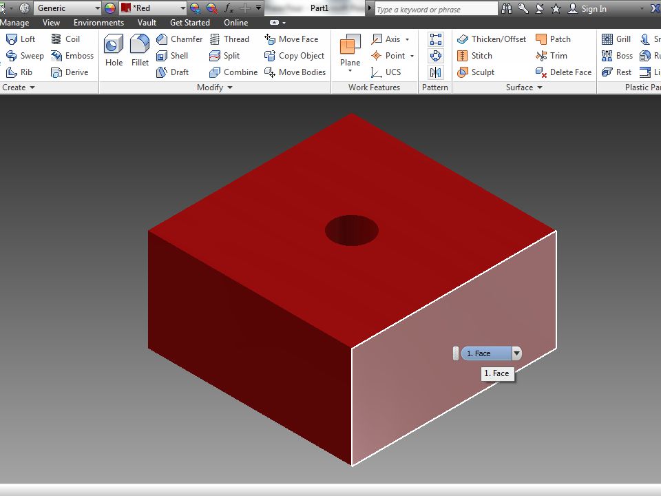Viewport: 661px width, 496px height.
Task: Activate the Move Face tool
Action: 291,39
